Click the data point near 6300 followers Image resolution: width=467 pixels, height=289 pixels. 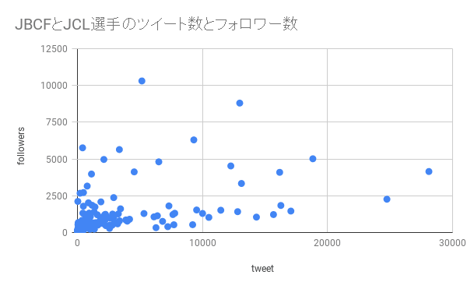click(x=194, y=139)
